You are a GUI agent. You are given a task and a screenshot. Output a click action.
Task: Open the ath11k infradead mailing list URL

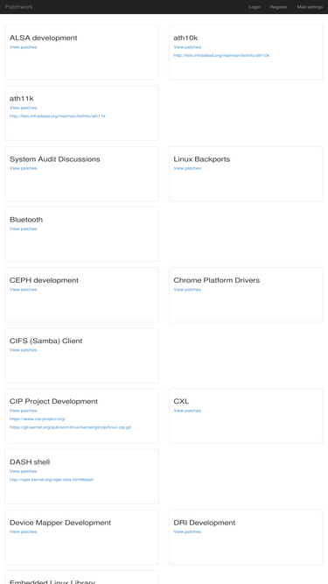coord(57,116)
